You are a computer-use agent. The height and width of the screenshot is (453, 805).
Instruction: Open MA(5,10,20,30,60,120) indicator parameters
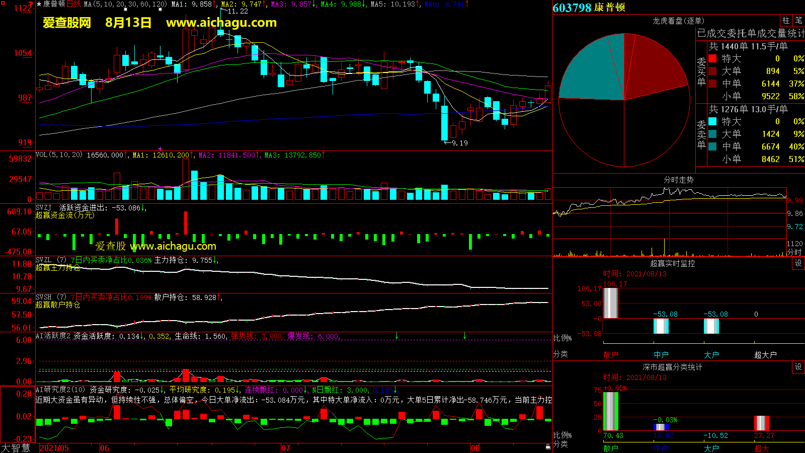tap(125, 4)
